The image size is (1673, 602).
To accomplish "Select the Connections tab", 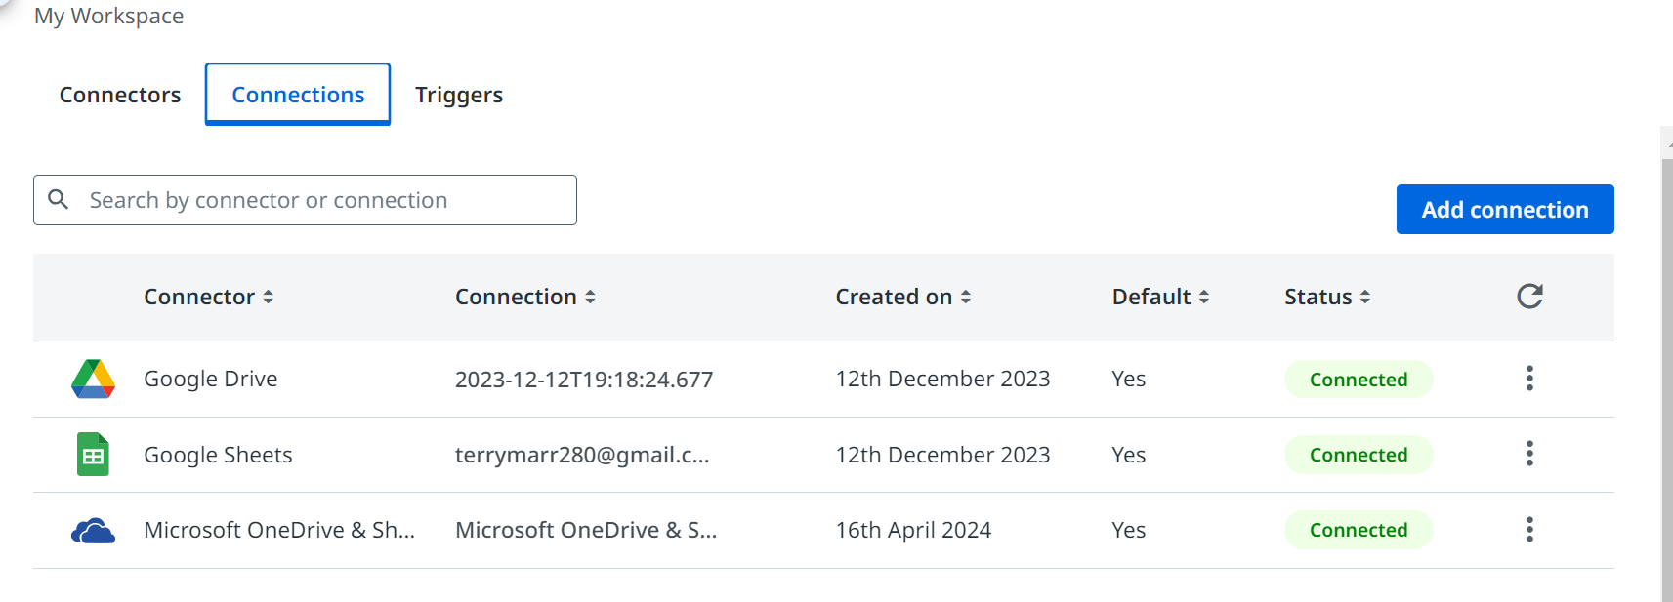I will [x=298, y=95].
